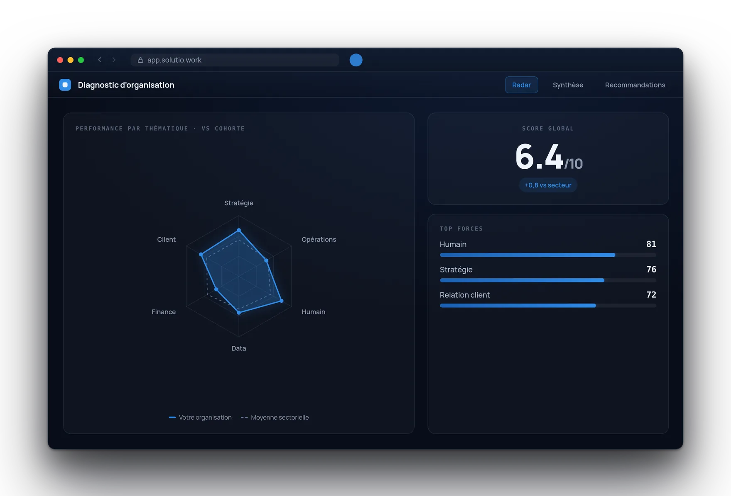Click the Data radar axis label
Viewport: 731px width, 496px height.
click(239, 348)
